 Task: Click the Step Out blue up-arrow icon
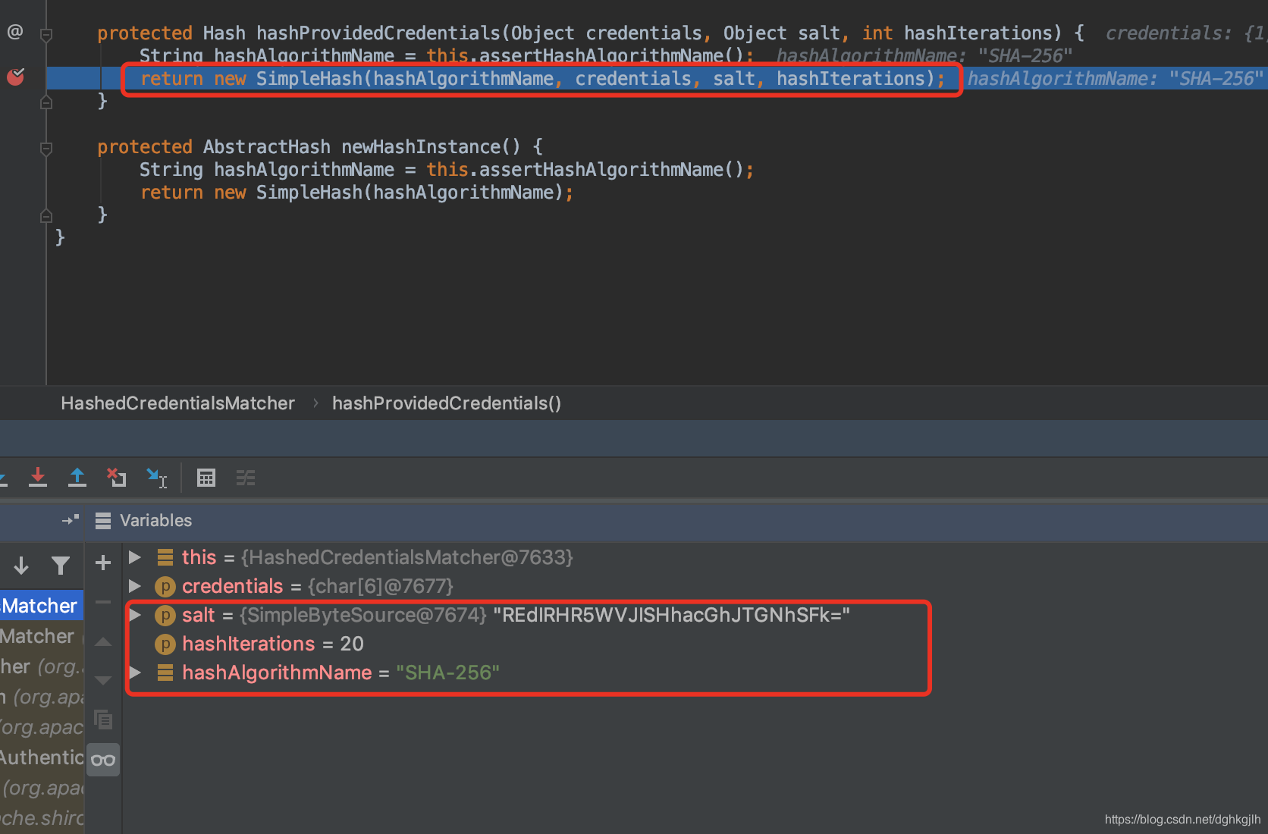[x=77, y=478]
